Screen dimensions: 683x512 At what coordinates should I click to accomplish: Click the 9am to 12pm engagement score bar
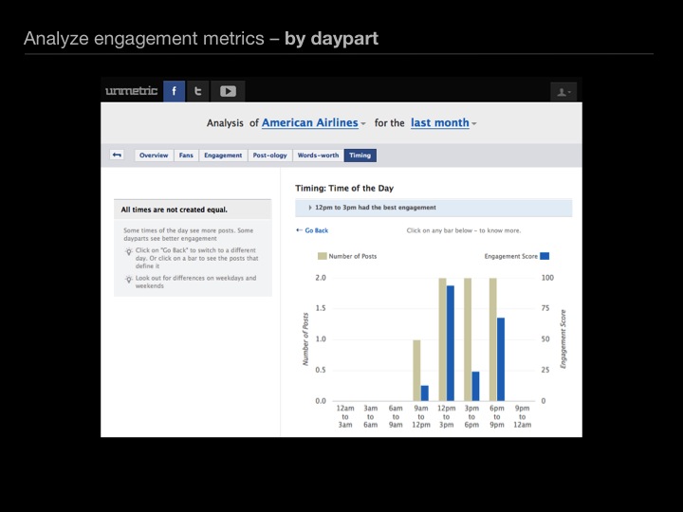[425, 393]
